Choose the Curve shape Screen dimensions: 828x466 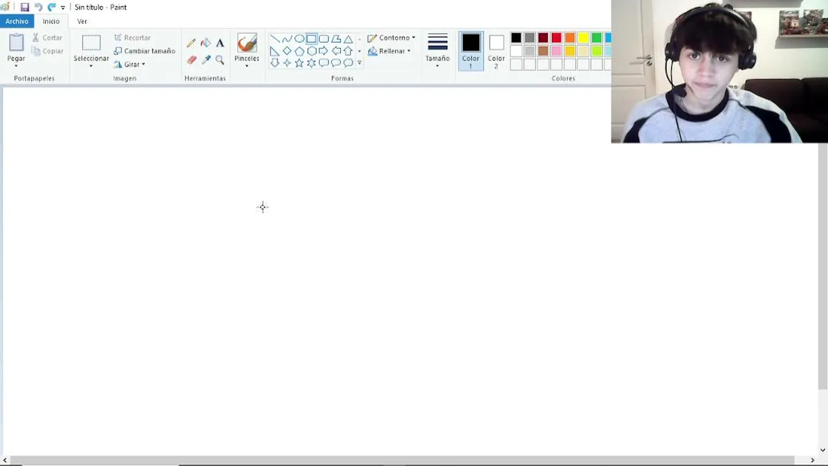[x=287, y=39]
